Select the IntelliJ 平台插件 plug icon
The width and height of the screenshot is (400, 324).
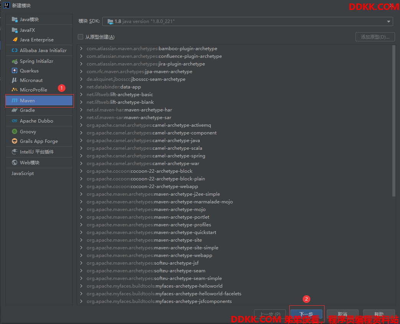15,152
